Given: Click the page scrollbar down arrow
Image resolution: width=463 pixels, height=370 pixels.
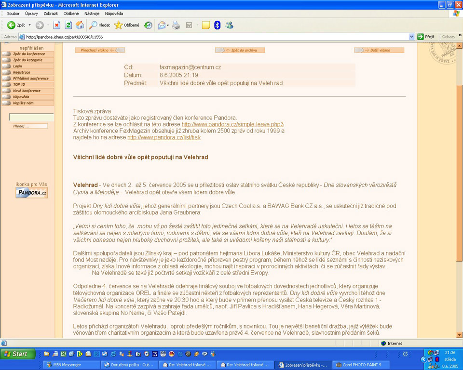Looking at the screenshot, I should 459,335.
